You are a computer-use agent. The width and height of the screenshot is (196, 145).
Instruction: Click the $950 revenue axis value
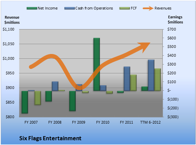(x=10, y=73)
